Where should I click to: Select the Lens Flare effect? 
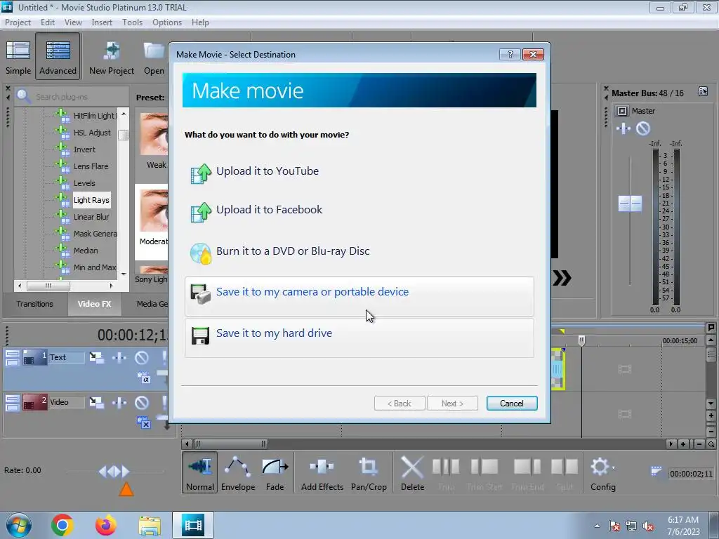[x=91, y=166]
